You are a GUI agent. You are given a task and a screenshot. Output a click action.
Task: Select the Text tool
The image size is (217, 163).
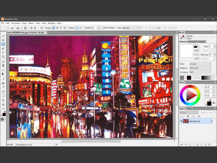coord(3,65)
